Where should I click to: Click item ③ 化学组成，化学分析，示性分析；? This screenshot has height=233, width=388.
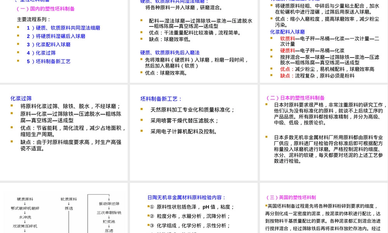tap(190, 226)
